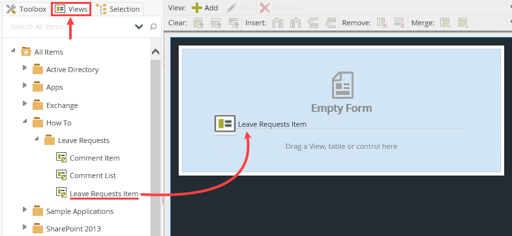
Task: Open the search options dropdown chevron
Action: (139, 27)
